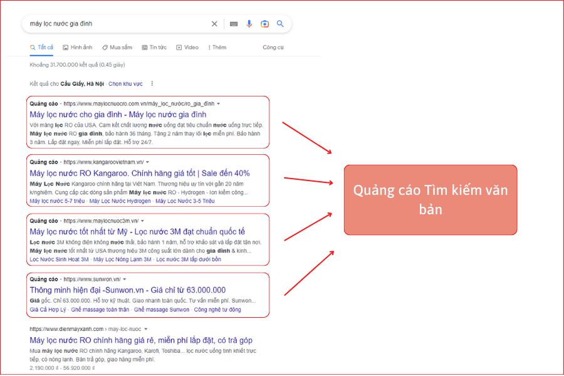Open the Video tab
Viewport: 564px width, 376px height.
187,47
